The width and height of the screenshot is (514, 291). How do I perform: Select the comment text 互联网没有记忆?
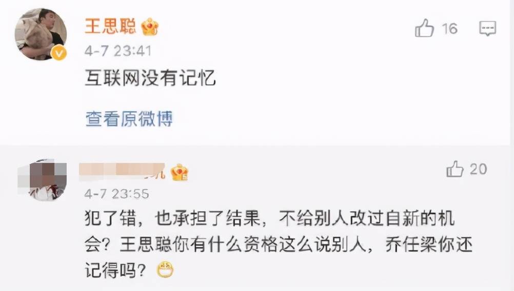point(150,78)
